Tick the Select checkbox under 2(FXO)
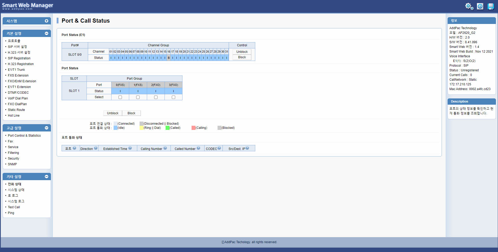This screenshot has width=498, height=252. click(x=156, y=97)
